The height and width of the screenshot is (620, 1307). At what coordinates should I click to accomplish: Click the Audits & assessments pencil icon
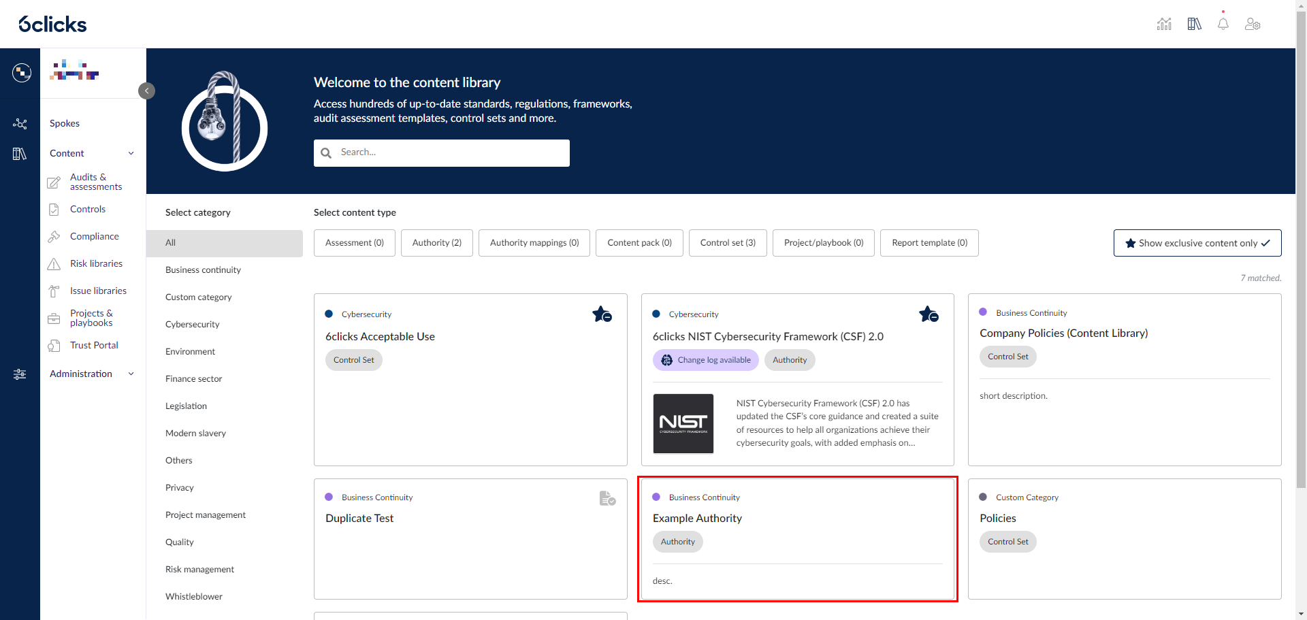(54, 182)
